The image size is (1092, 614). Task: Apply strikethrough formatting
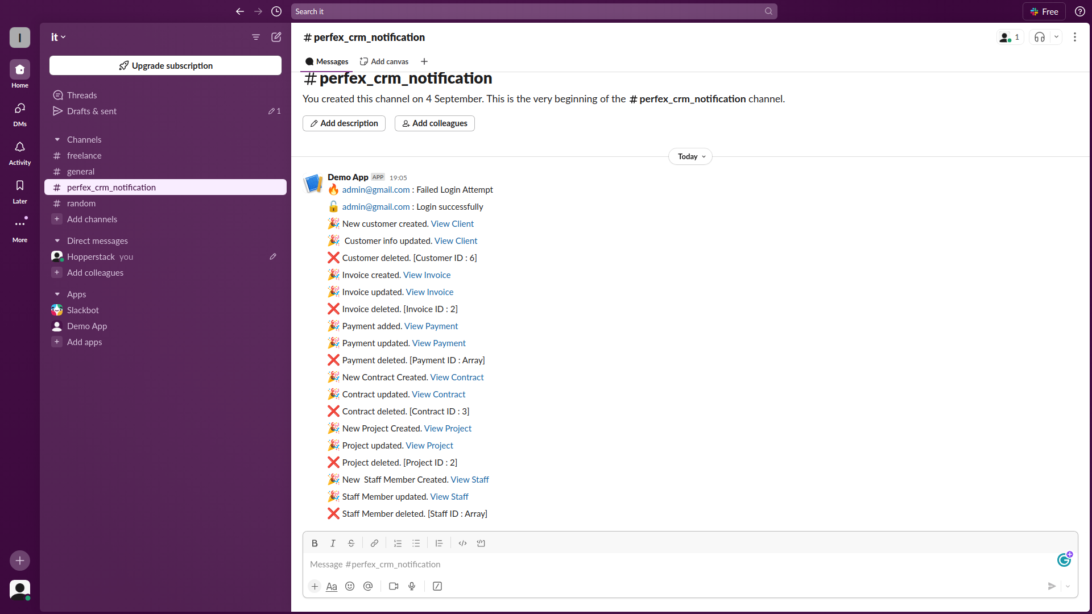pos(351,543)
